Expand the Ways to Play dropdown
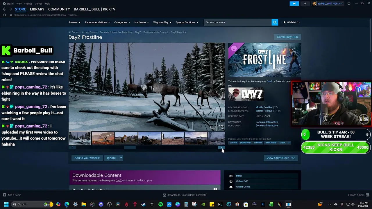Viewport: 372px width, 209px height. (x=162, y=22)
